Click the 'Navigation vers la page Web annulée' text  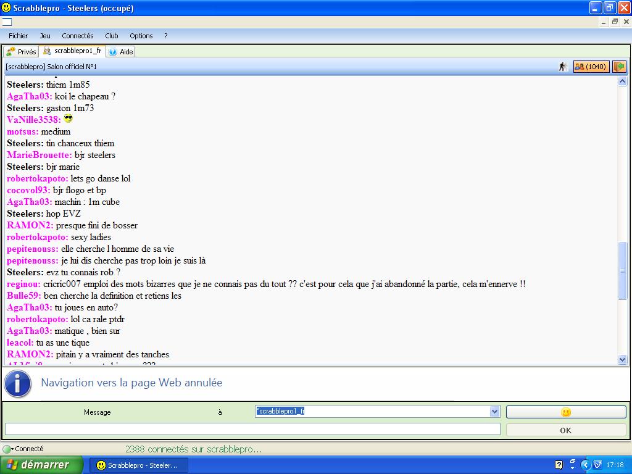tap(131, 383)
